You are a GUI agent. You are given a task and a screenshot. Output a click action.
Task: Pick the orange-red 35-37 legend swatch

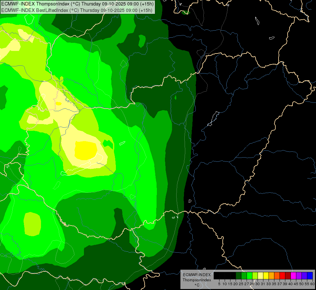(x=277, y=275)
